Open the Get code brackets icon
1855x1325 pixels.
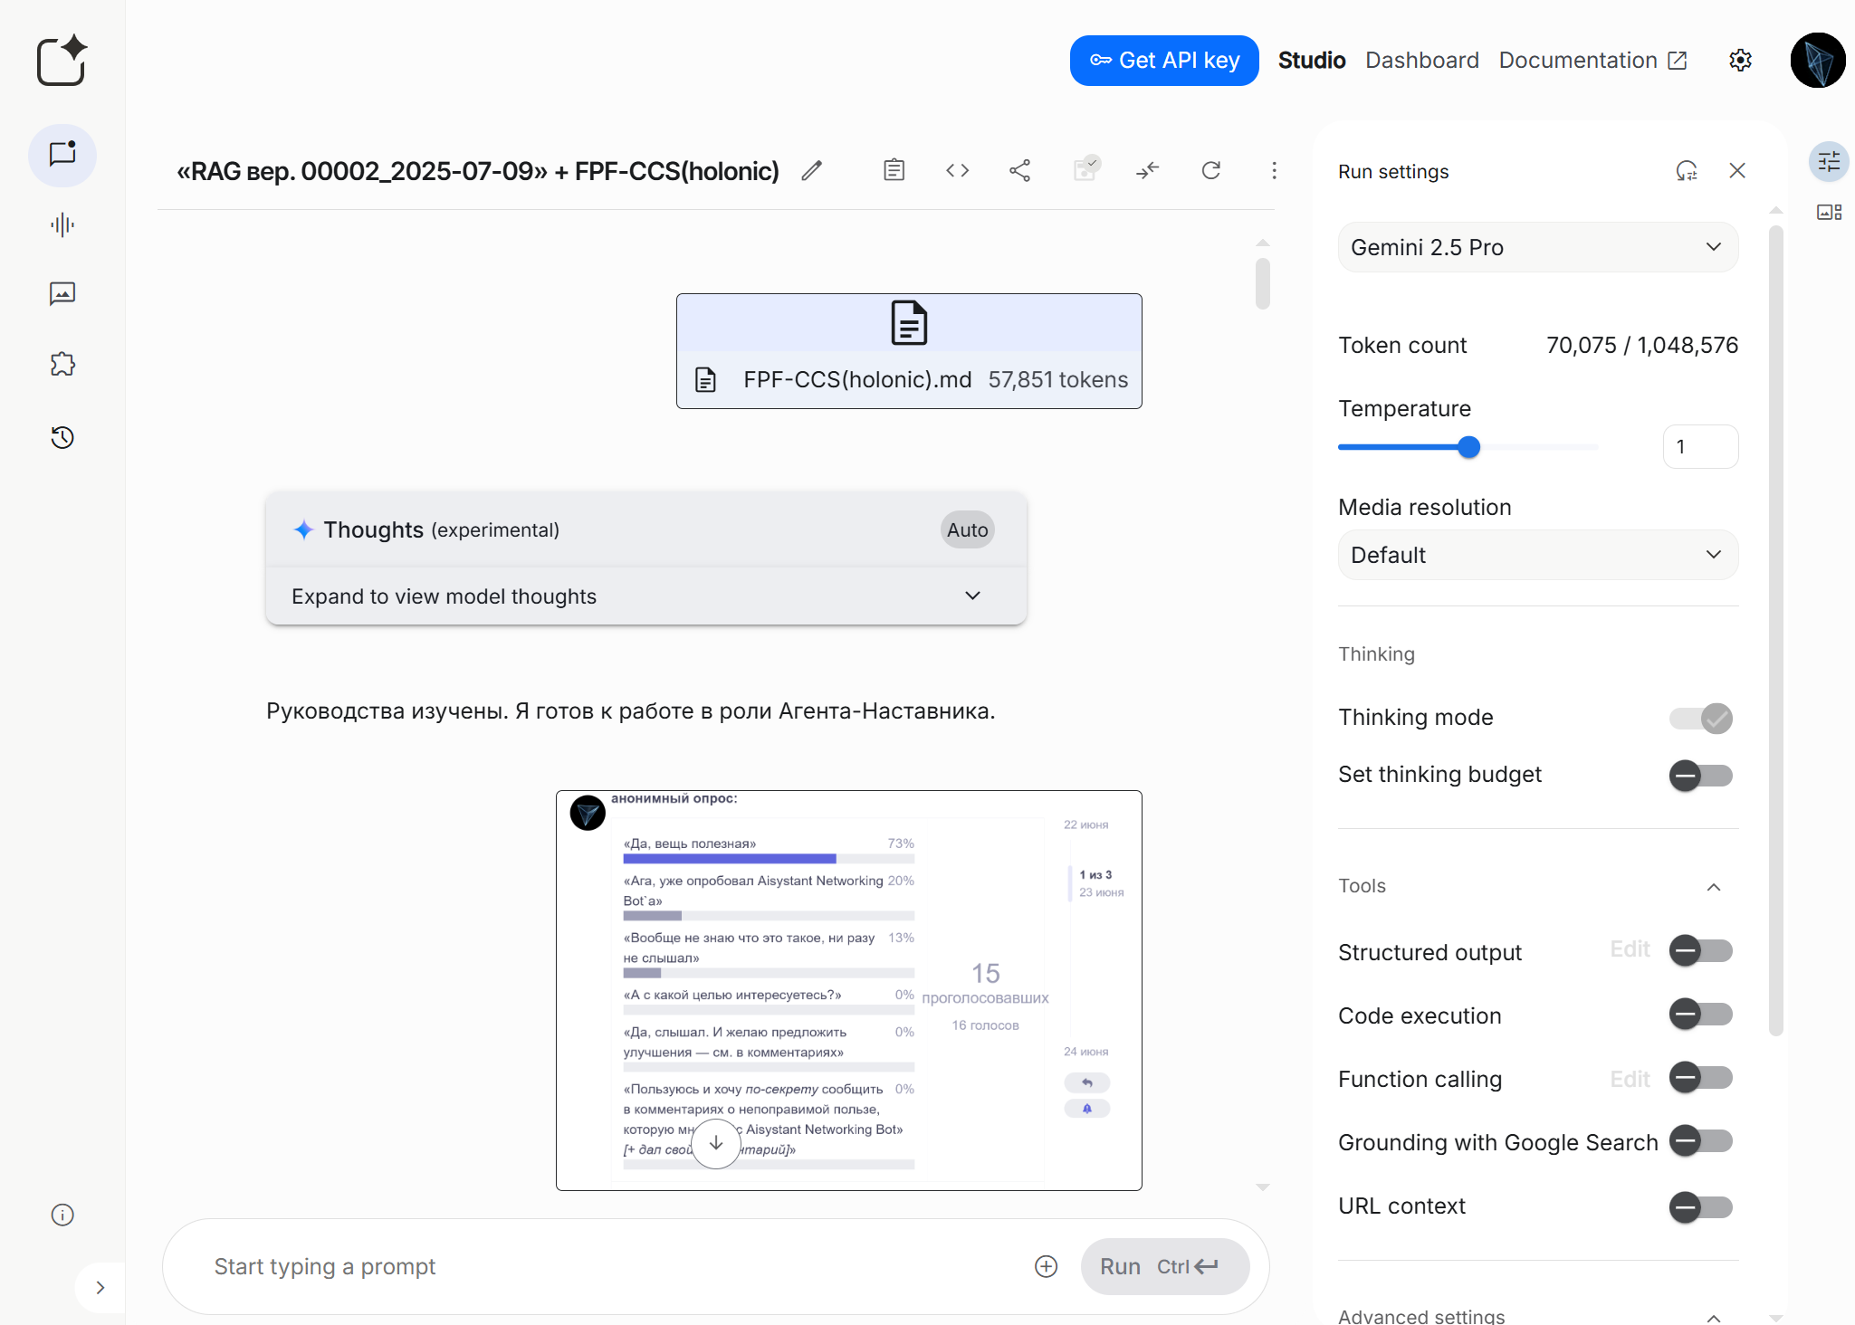click(957, 170)
